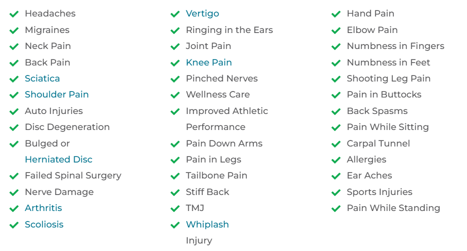This screenshot has height=251, width=467.
Task: Click the checkmark beside Pain While Standing
Action: [336, 208]
